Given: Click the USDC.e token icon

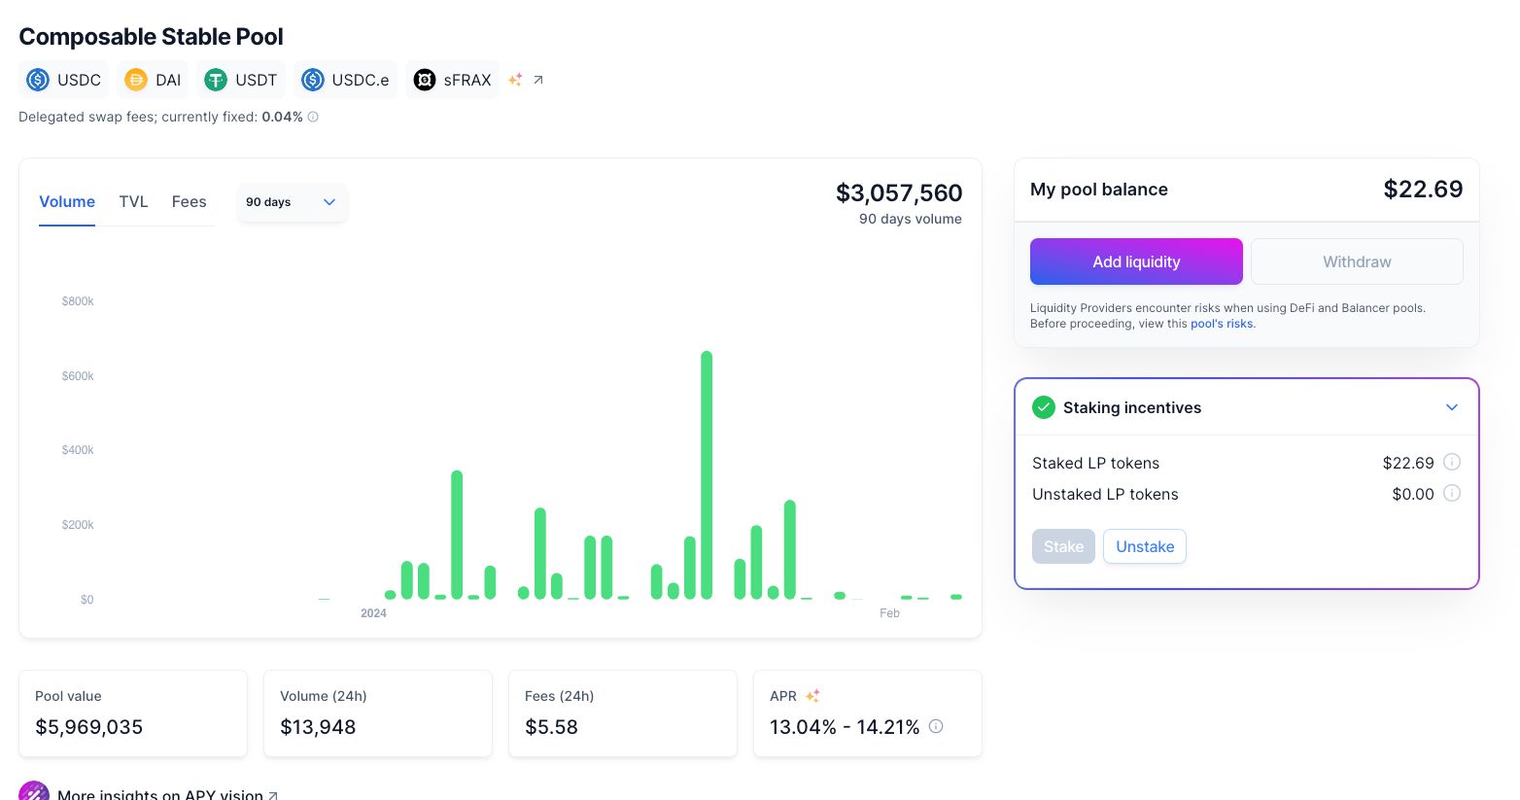Looking at the screenshot, I should tap(313, 80).
